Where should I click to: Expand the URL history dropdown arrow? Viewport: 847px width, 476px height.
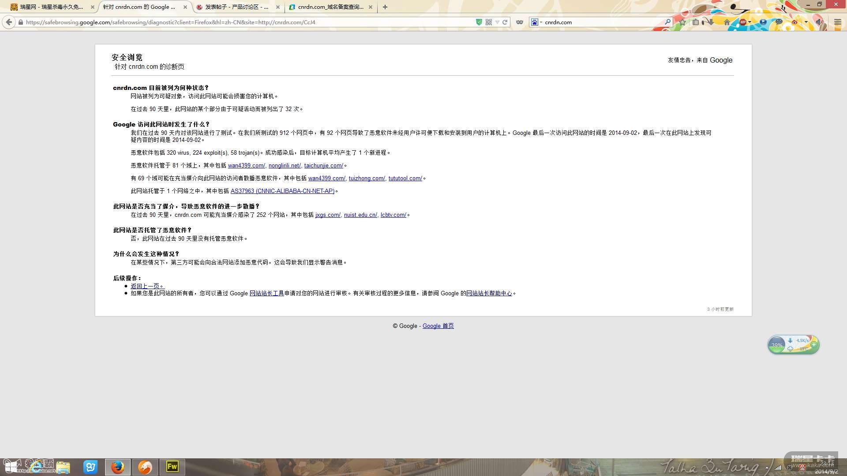497,22
